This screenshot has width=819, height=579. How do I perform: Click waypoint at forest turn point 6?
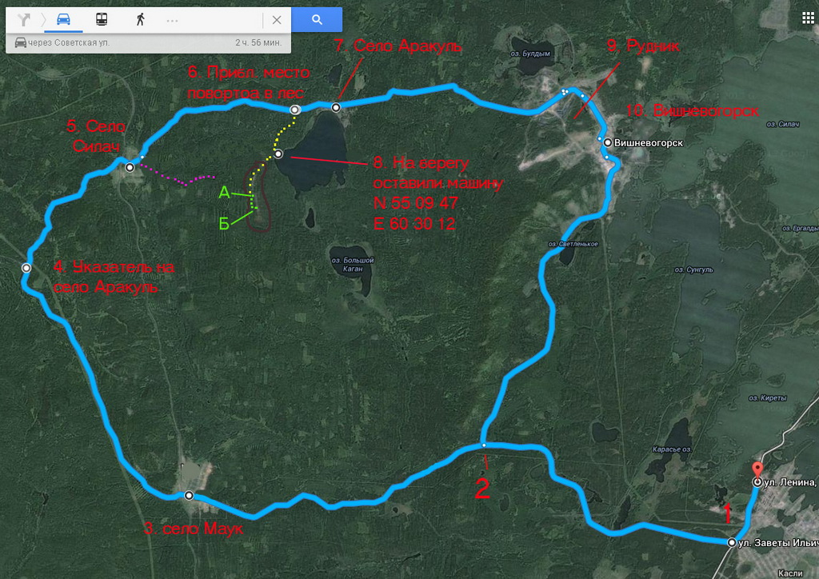pyautogui.click(x=295, y=109)
